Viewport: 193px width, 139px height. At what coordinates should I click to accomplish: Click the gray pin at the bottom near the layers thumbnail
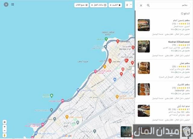click(94, 131)
